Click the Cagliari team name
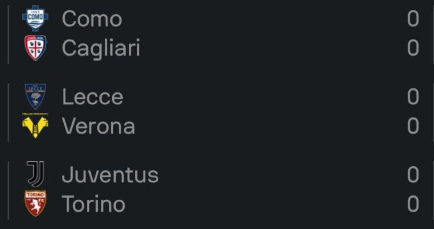Image resolution: width=434 pixels, height=229 pixels. [x=101, y=48]
